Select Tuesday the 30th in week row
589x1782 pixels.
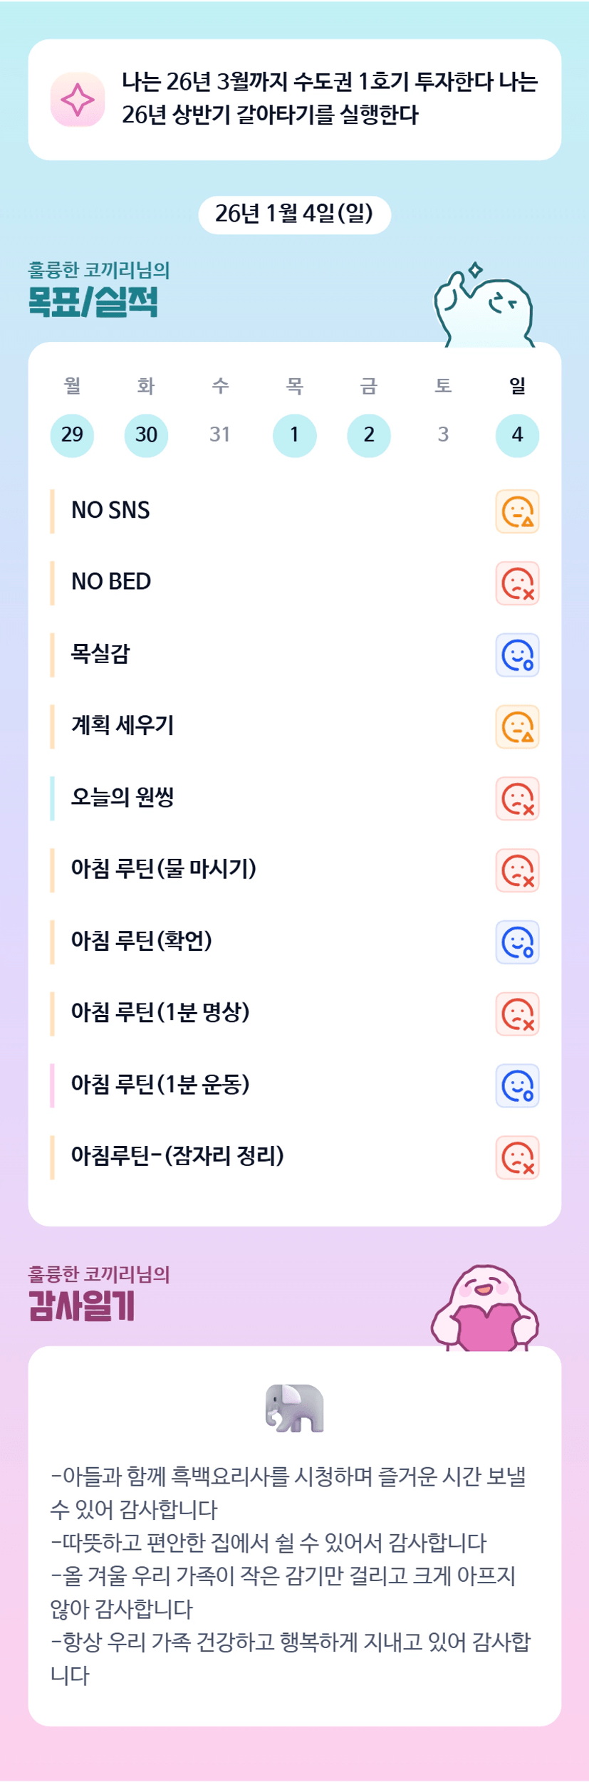pyautogui.click(x=146, y=435)
